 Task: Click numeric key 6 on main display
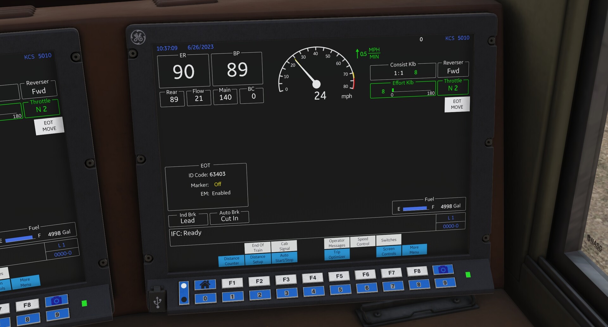coord(367,288)
